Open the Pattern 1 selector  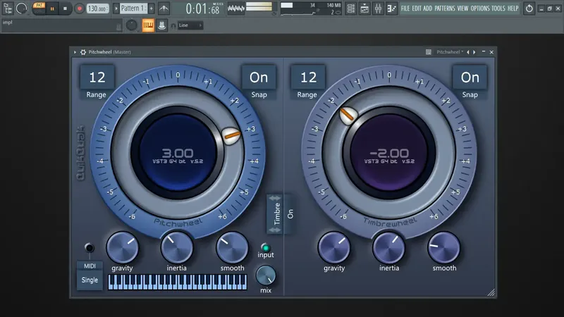133,8
